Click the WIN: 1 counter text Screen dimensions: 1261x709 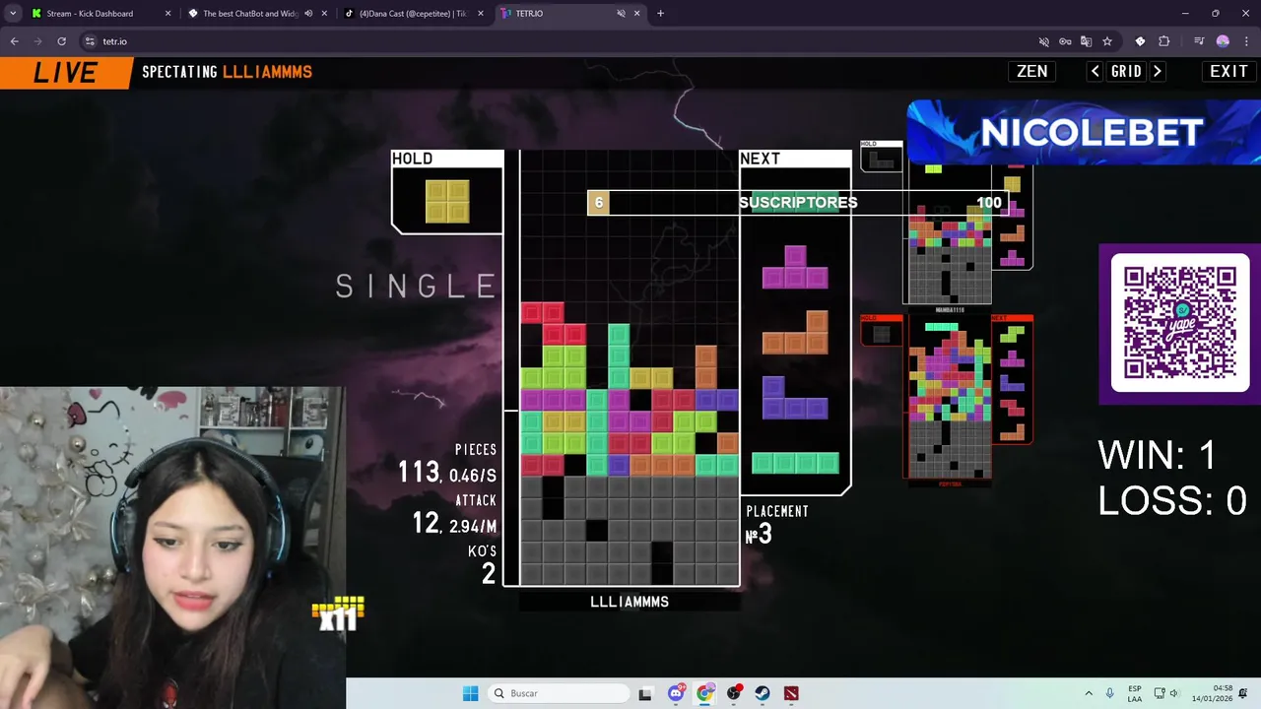point(1158,455)
